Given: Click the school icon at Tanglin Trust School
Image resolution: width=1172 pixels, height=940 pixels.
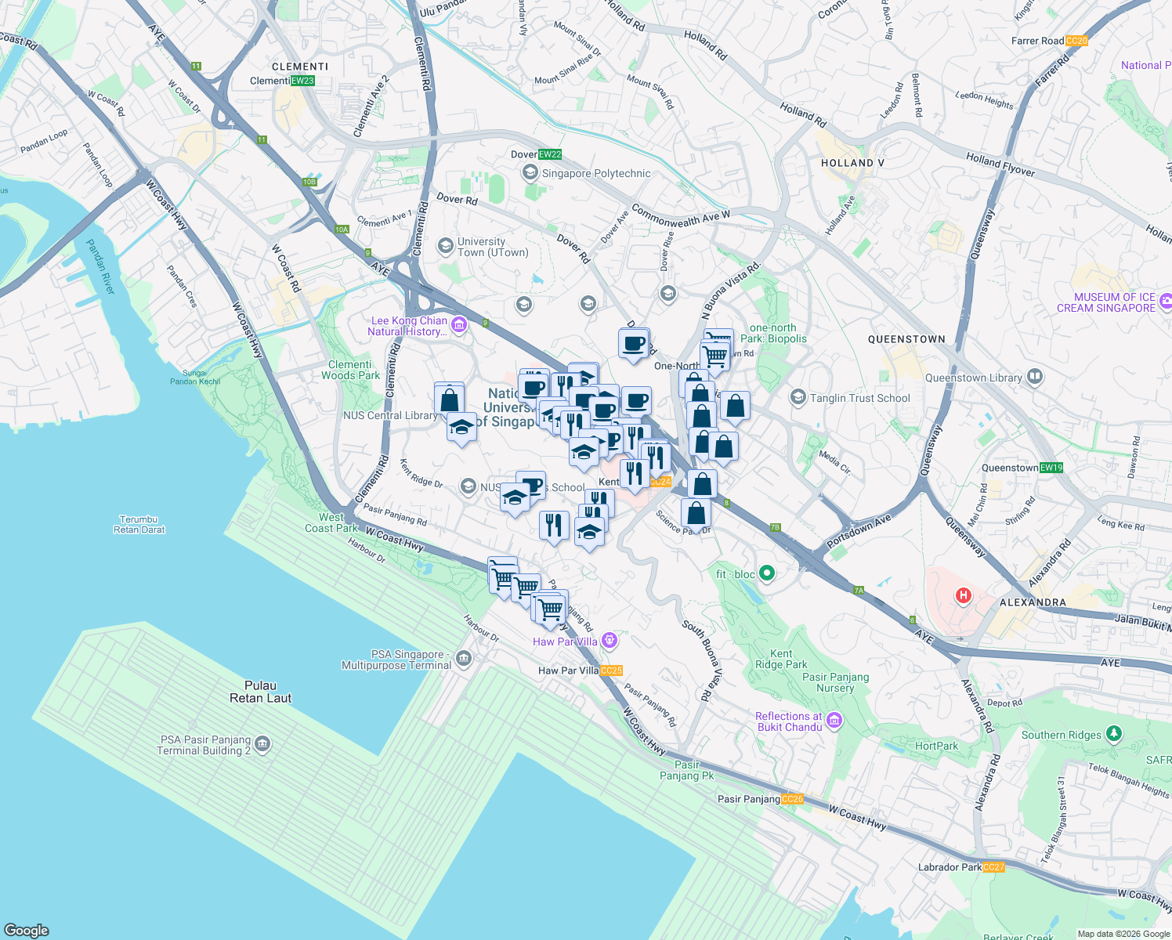Looking at the screenshot, I should pyautogui.click(x=798, y=397).
